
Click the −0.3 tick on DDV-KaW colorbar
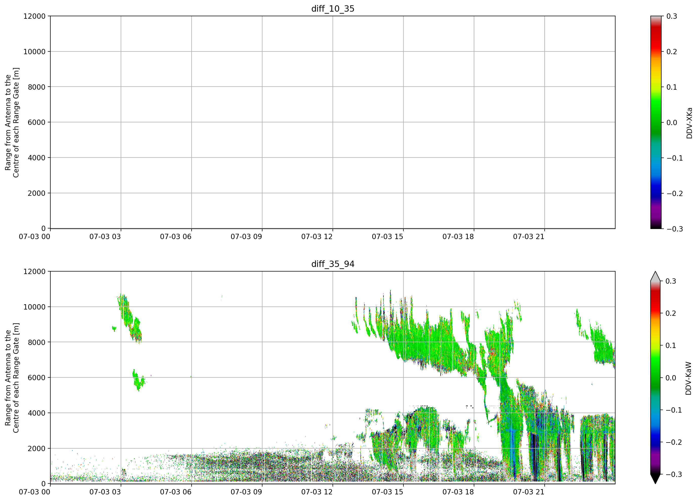coord(674,474)
